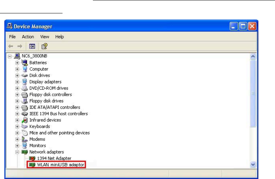Expand the IDE ATA/ATAPI controllers node
The image size is (275, 179).
coord(17,107)
